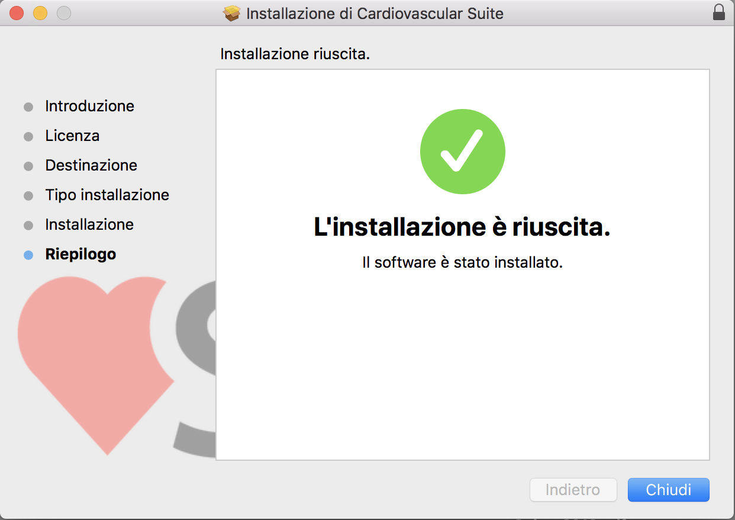Click the disabled gray zoom window button
Screen dimensions: 735x520
(63, 12)
